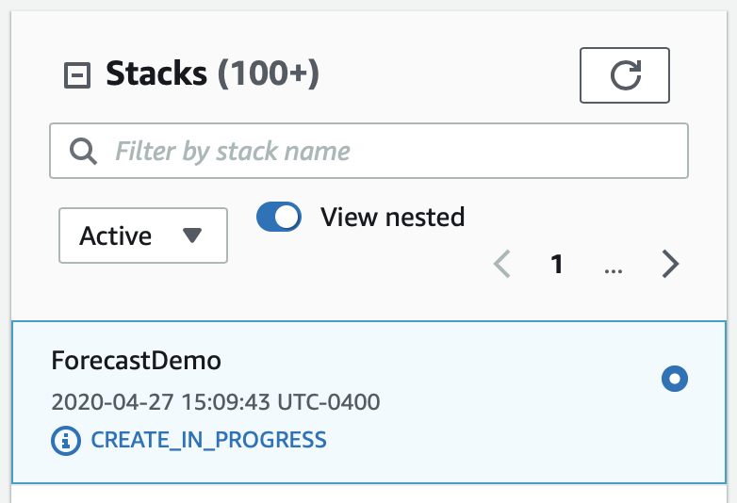This screenshot has width=737, height=503.
Task: Select page 1 in pagination
Action: (557, 264)
